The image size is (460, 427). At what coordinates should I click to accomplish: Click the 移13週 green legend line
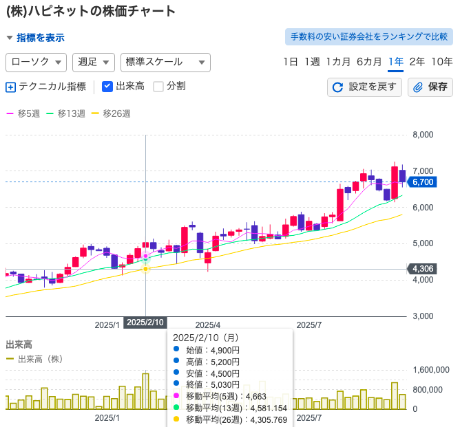tap(50, 113)
